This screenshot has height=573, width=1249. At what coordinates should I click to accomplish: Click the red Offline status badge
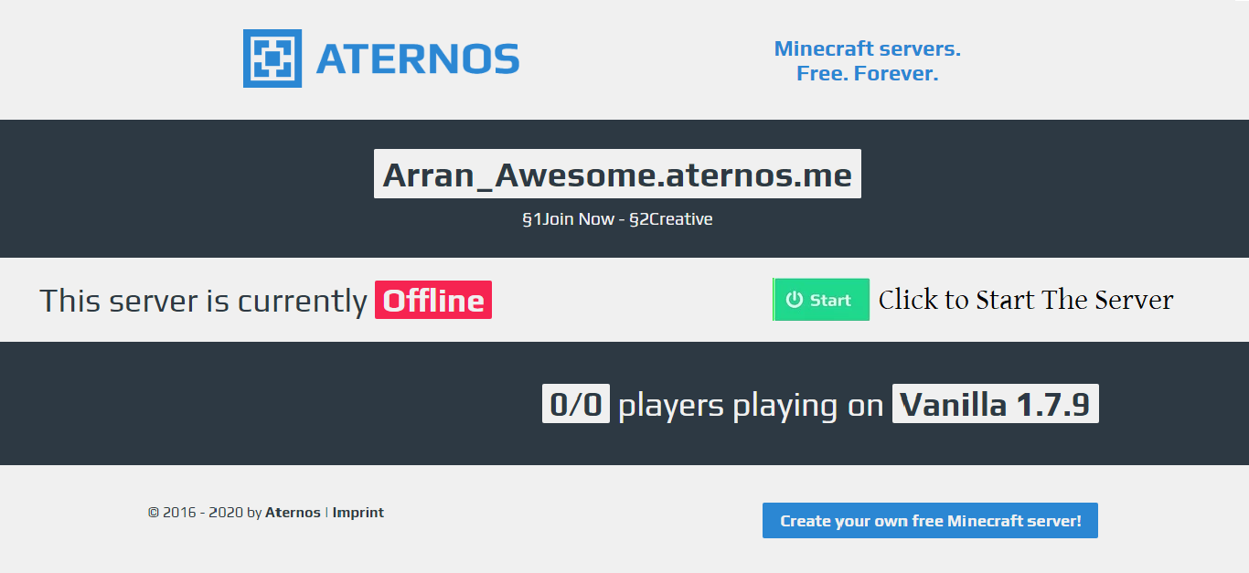pos(433,300)
